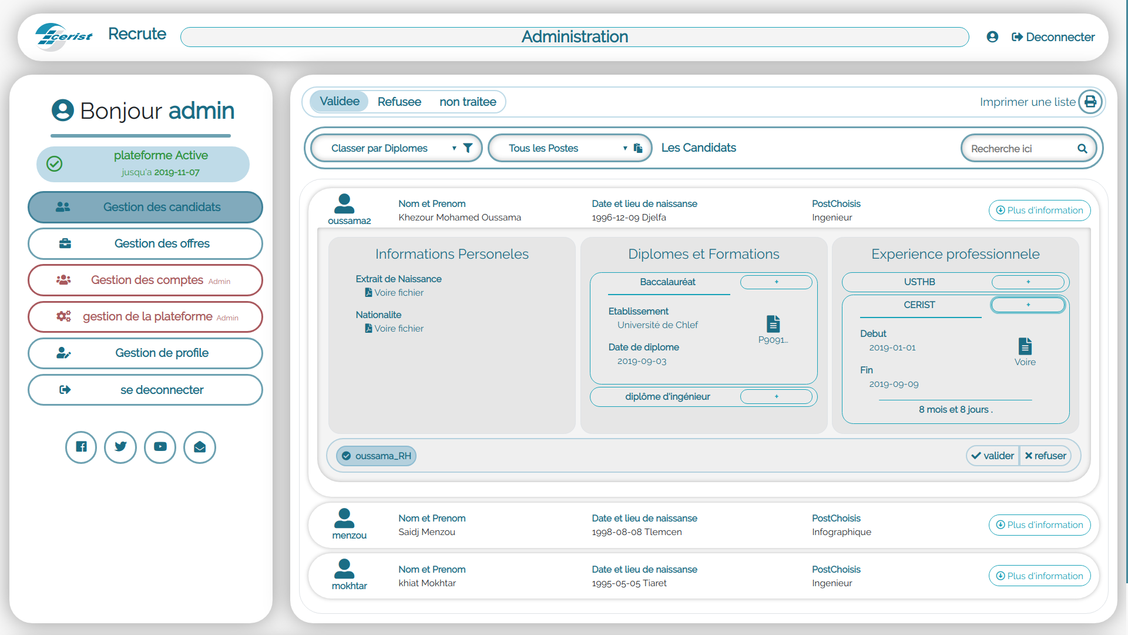The height and width of the screenshot is (635, 1128).
Task: Click the YouTube social icon
Action: [160, 447]
